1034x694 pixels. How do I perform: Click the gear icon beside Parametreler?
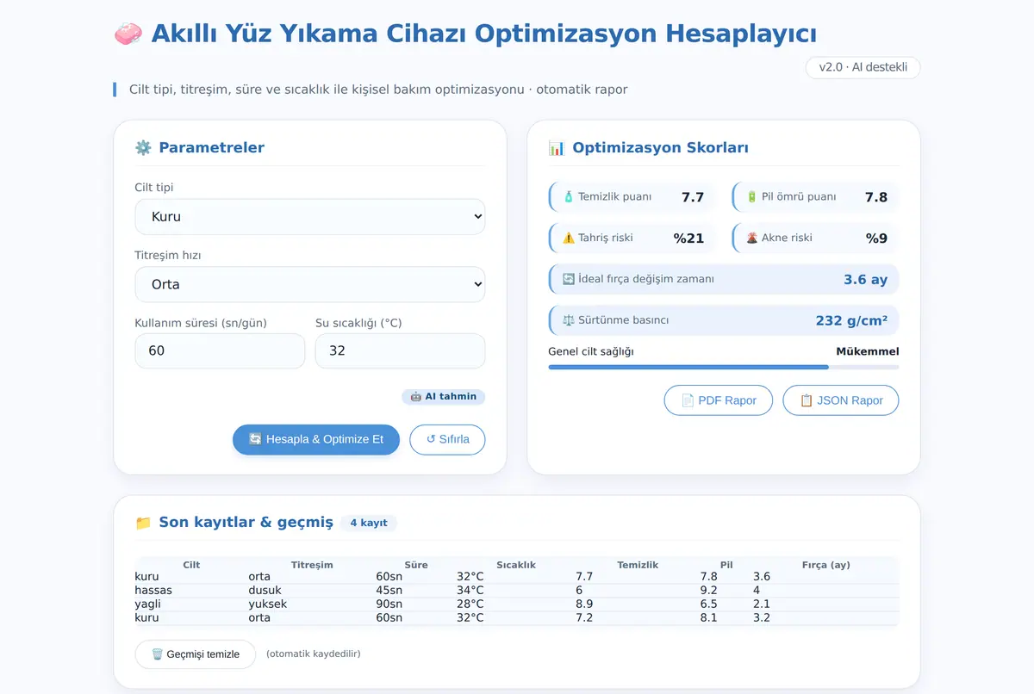143,147
